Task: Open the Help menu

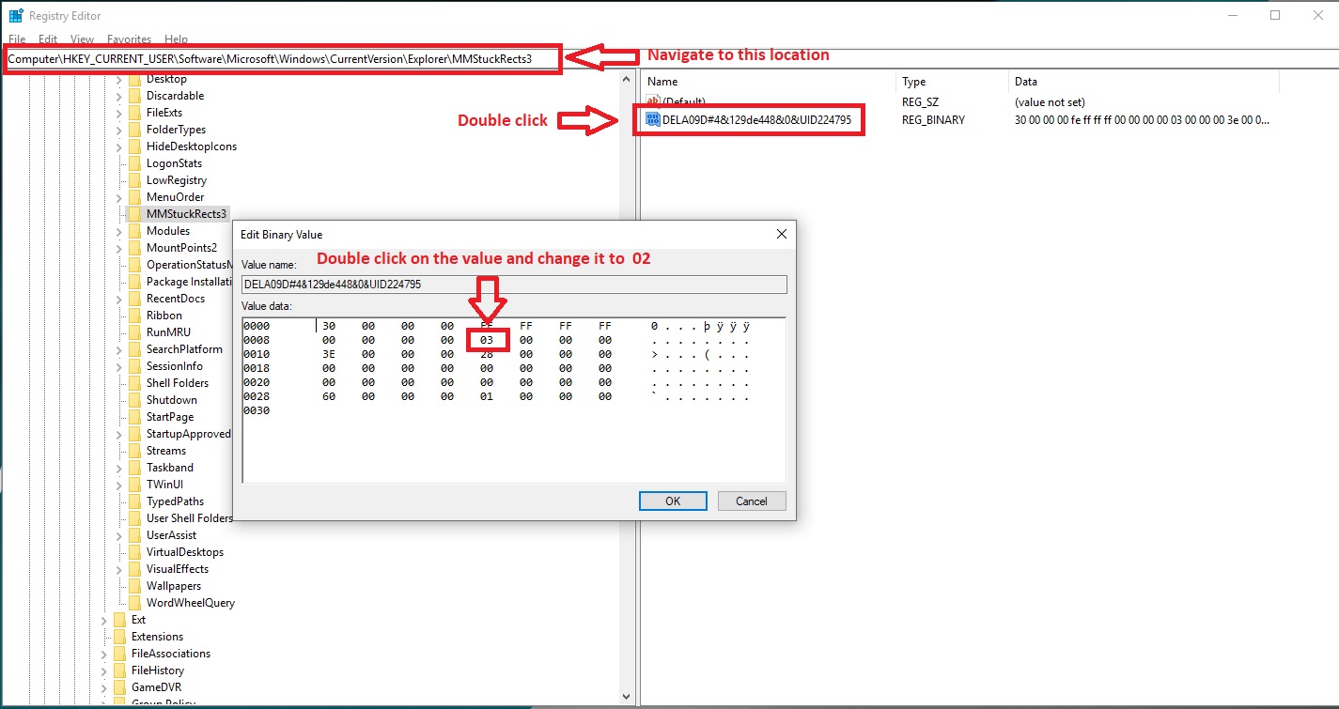Action: coord(177,39)
